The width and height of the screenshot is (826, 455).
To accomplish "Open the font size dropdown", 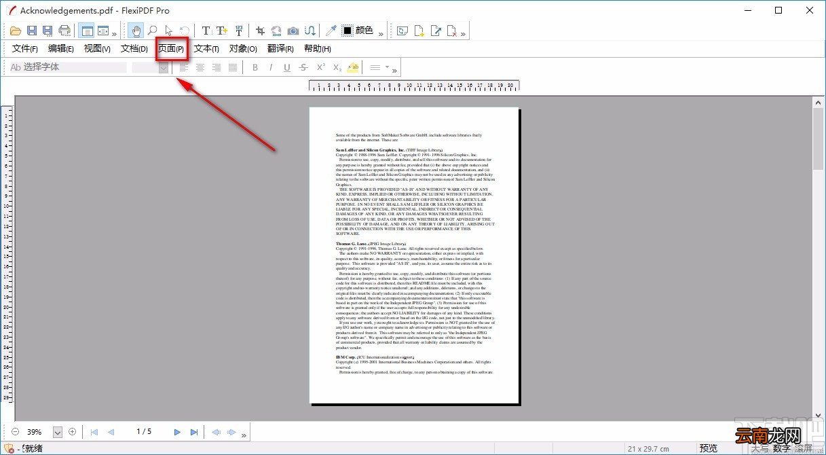I will [164, 67].
